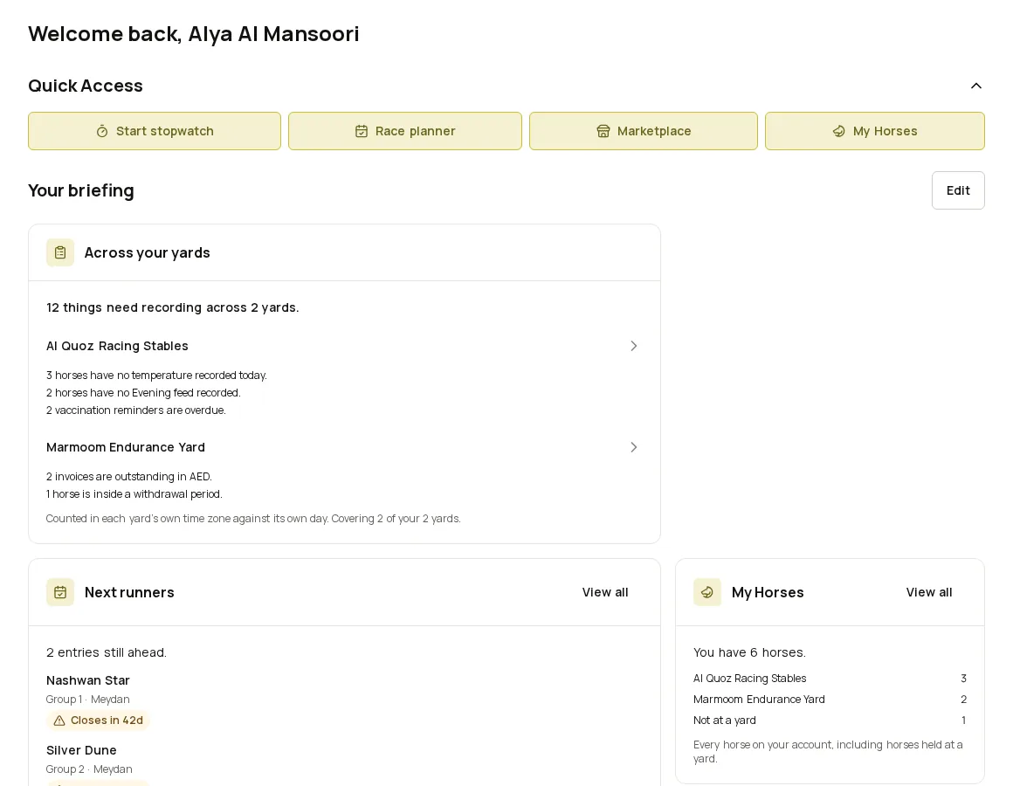Click the time zone note under Marmoom yard
The width and height of the screenshot is (1013, 786).
tap(253, 519)
